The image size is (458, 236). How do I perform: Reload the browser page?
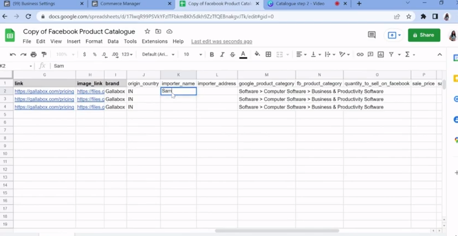click(x=28, y=17)
